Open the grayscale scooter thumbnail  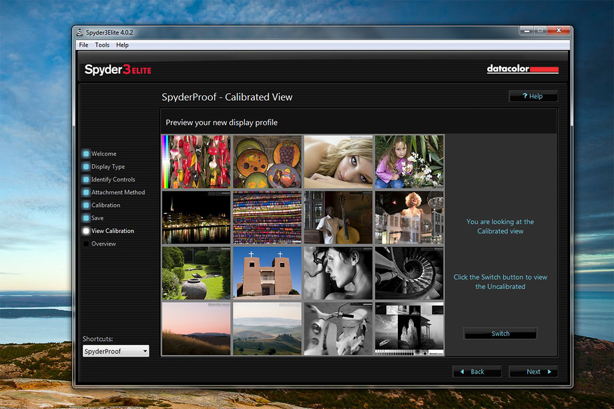[338, 329]
